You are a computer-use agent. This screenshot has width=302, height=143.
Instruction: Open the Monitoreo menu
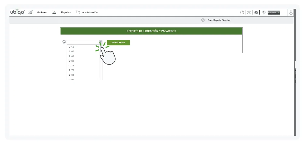tap(42, 12)
